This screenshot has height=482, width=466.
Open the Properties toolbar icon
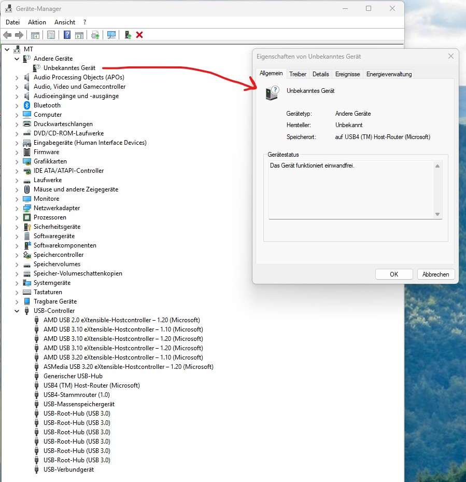tap(51, 35)
